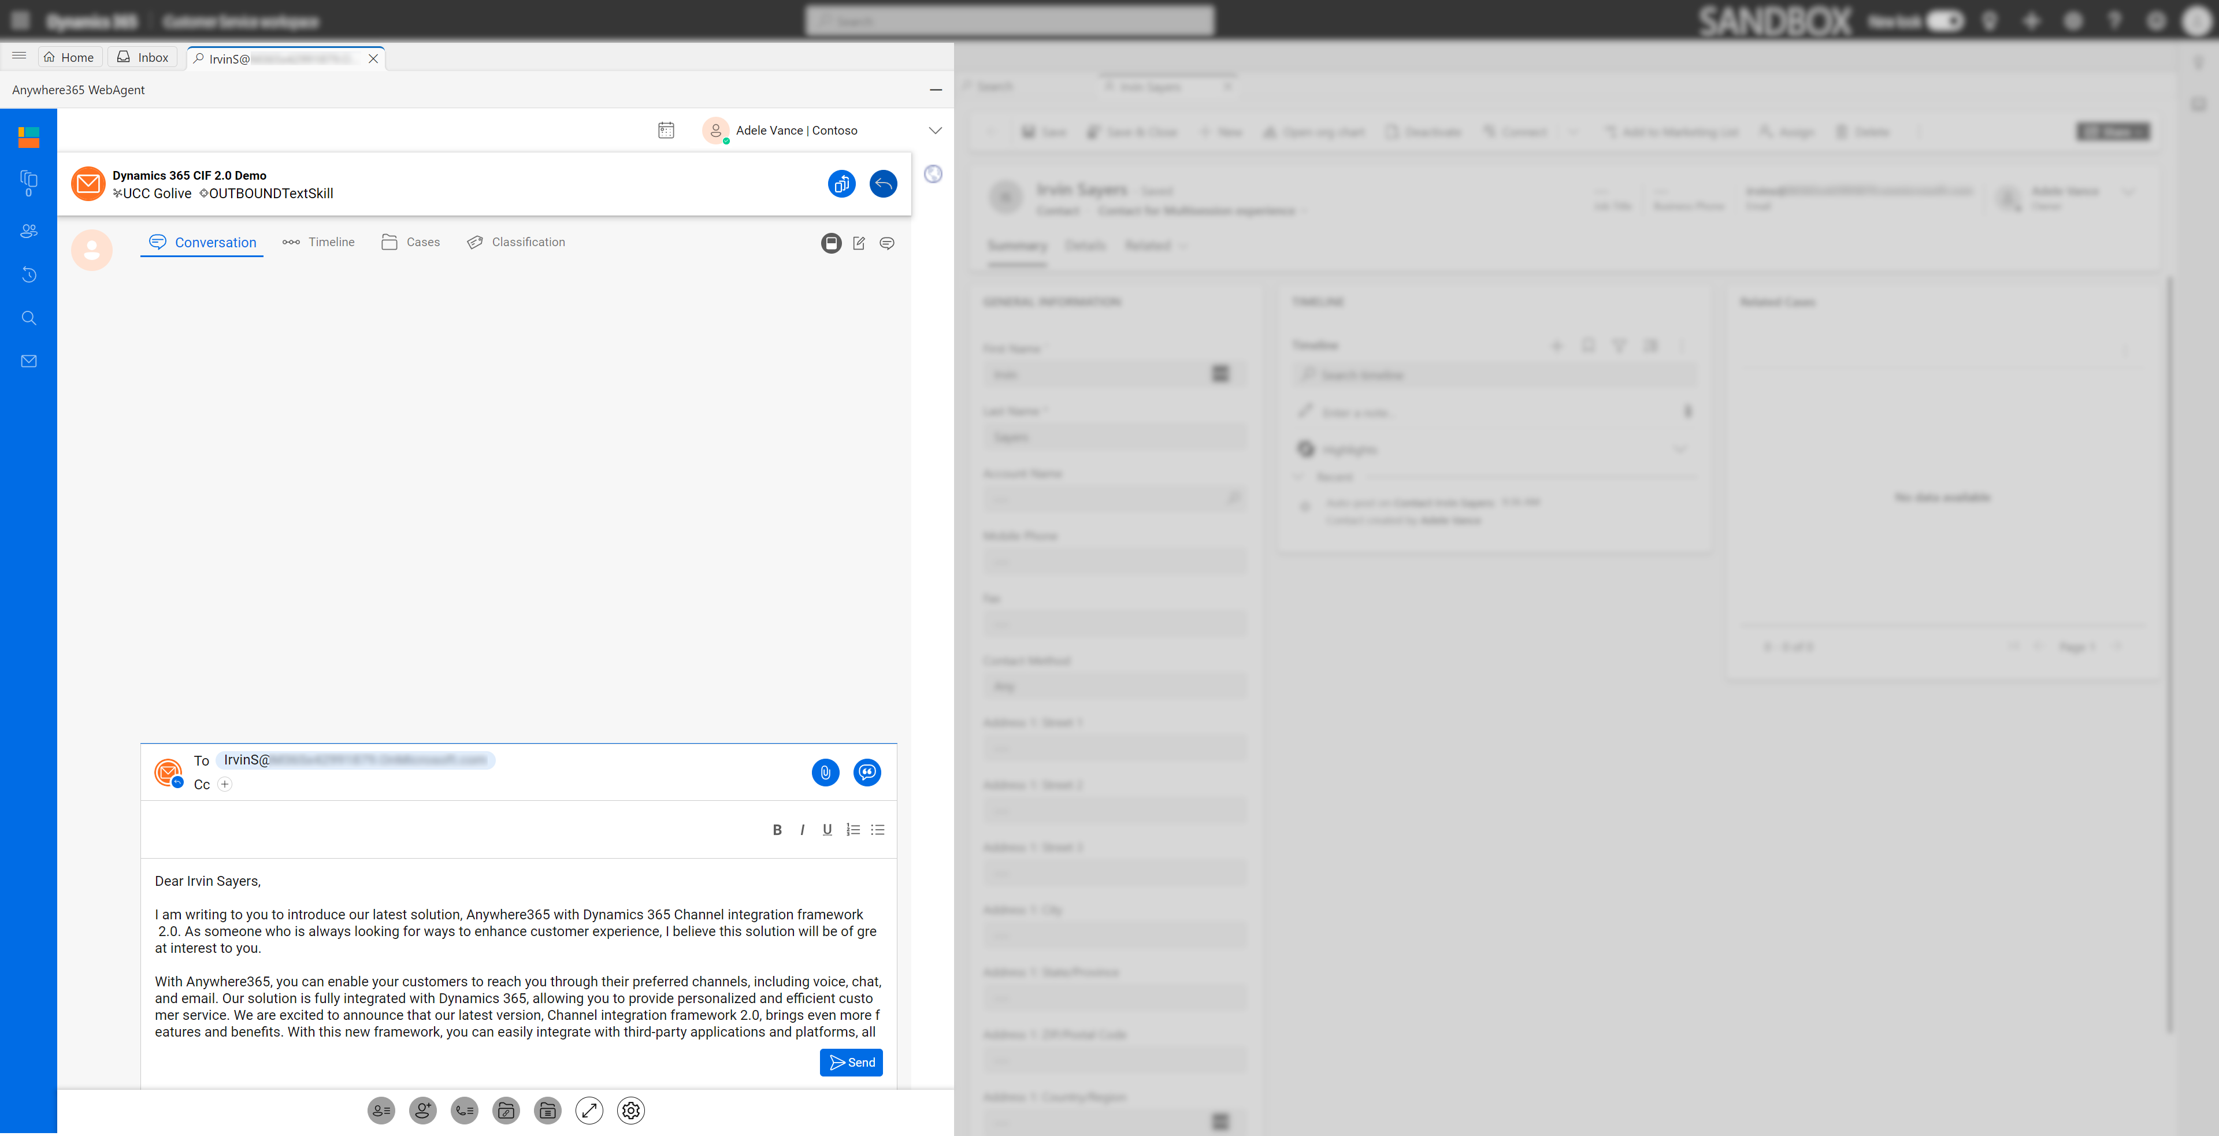2219x1136 pixels.
Task: Close the IrvinS@ session tab
Action: click(373, 58)
